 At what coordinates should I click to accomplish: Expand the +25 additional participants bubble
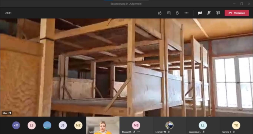16,125
